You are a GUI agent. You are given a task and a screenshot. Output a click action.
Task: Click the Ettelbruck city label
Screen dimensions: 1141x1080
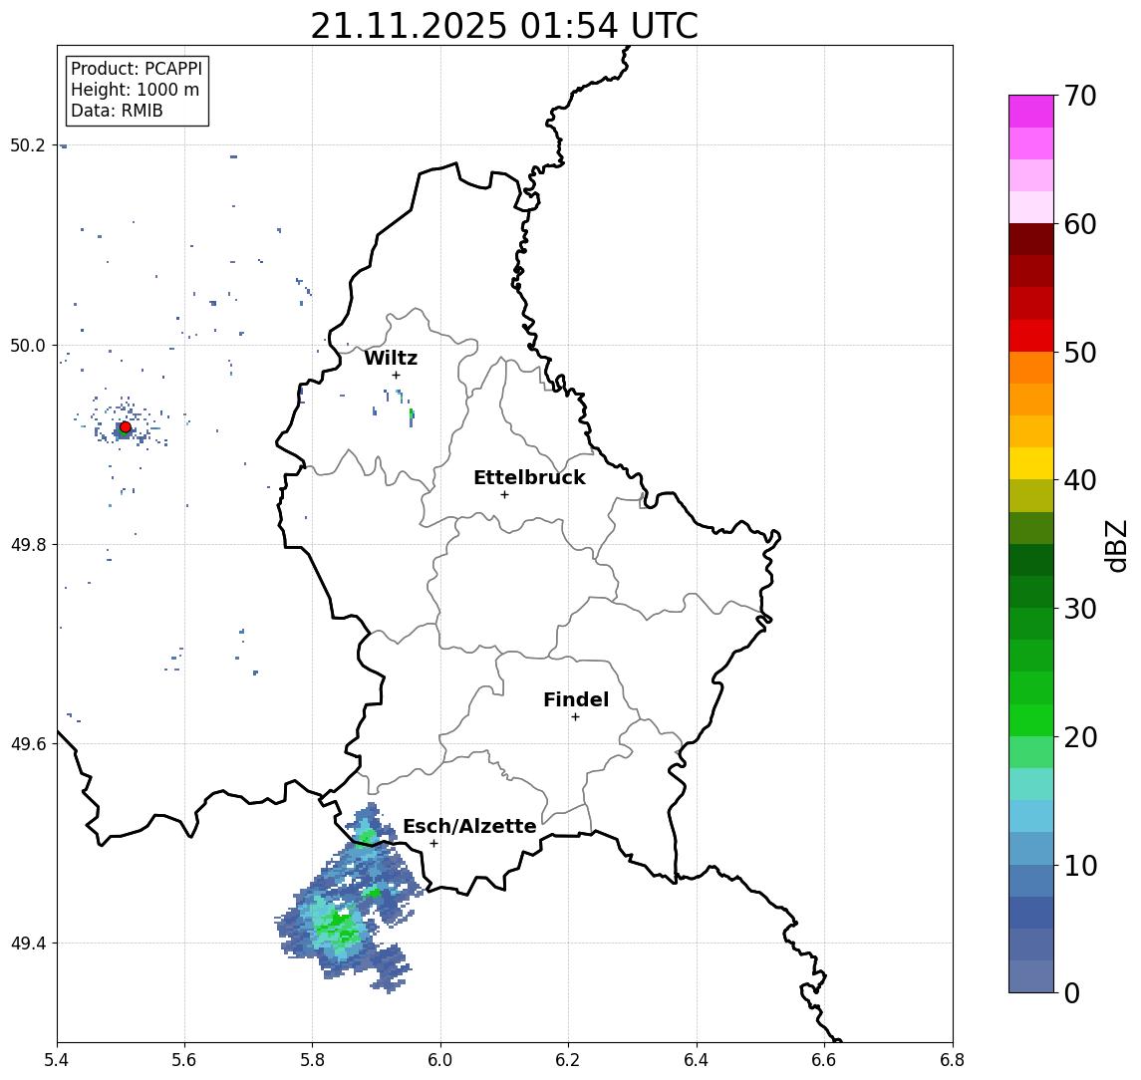[x=529, y=477]
